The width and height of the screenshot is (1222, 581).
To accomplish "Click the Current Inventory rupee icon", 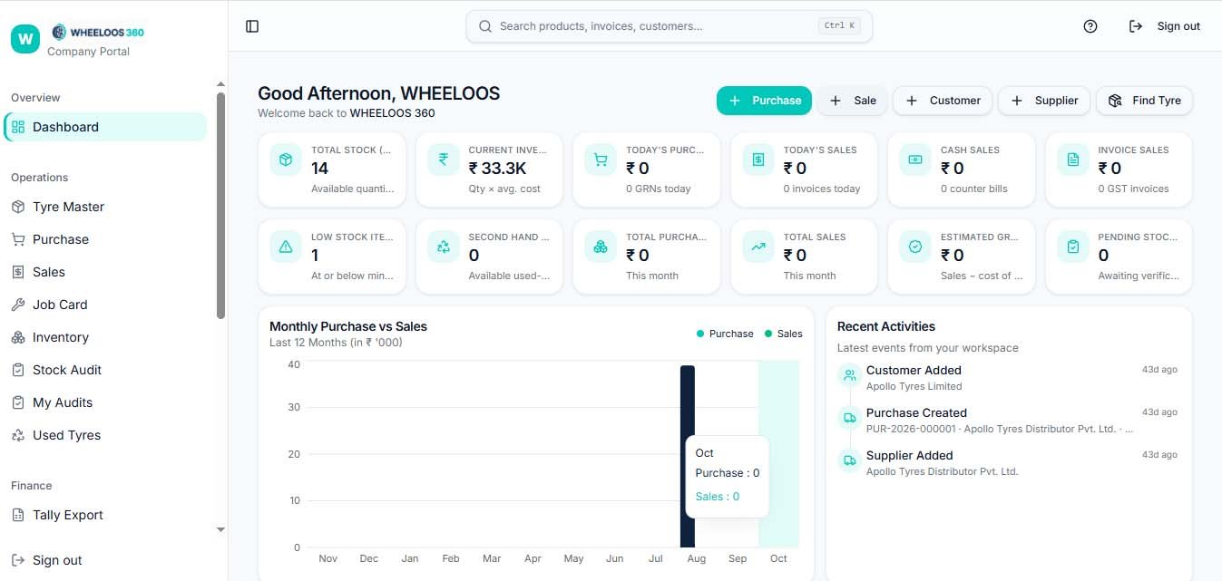I will [444, 160].
